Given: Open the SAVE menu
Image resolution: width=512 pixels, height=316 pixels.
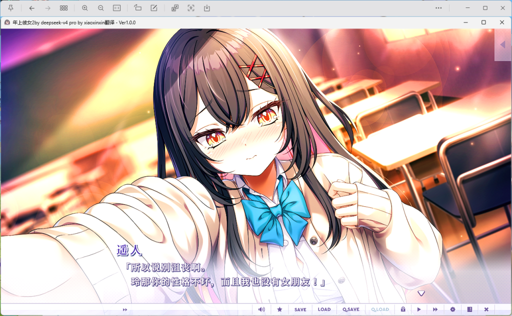Looking at the screenshot, I should coord(300,310).
